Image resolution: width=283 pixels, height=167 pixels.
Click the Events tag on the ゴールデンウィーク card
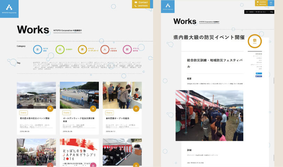(x=66, y=113)
